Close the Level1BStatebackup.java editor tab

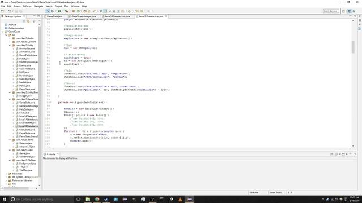point(166,16)
